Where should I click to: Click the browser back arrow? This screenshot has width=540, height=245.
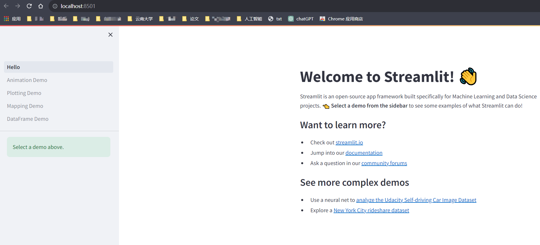[x=6, y=6]
